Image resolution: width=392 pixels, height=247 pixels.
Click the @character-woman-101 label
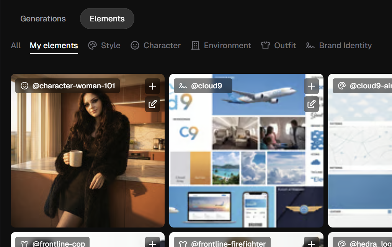click(67, 86)
